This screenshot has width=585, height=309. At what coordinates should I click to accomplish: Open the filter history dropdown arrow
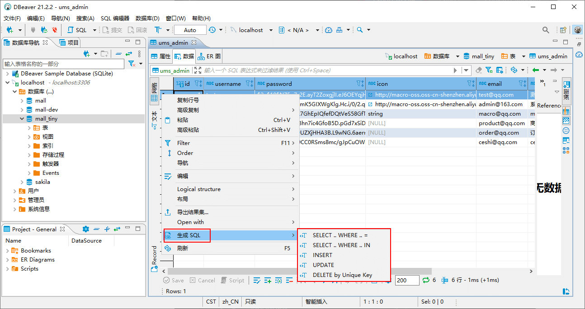466,70
